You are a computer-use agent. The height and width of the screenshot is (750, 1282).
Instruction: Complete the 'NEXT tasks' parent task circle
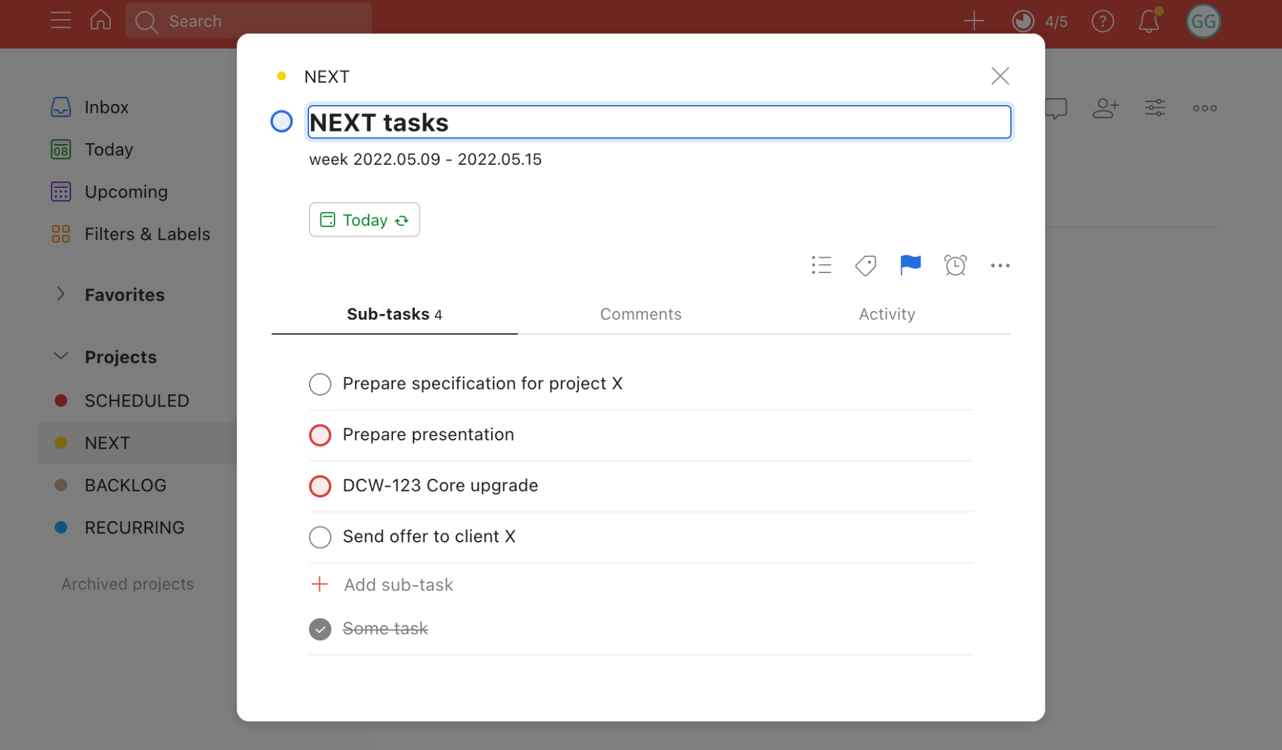281,121
